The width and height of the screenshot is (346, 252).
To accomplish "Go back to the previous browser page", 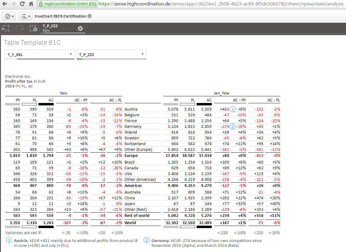I will [x=5, y=4].
